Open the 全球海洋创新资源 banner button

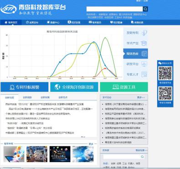click(74, 87)
